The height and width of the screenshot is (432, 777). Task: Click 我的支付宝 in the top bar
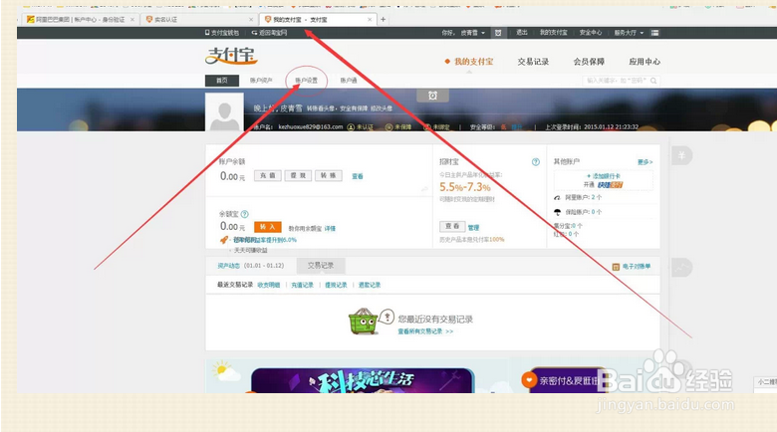[553, 33]
